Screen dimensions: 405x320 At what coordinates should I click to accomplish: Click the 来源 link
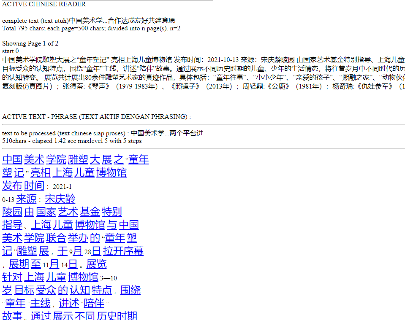27,199
